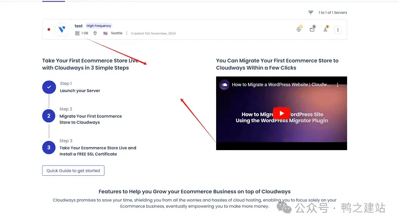This screenshot has height=224, width=398.
Task: Click the 1 GB server size icon
Action: tap(77, 33)
